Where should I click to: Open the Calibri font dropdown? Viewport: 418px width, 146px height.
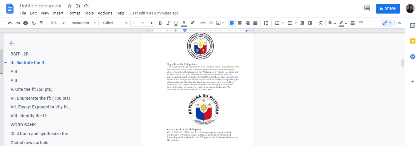115,23
